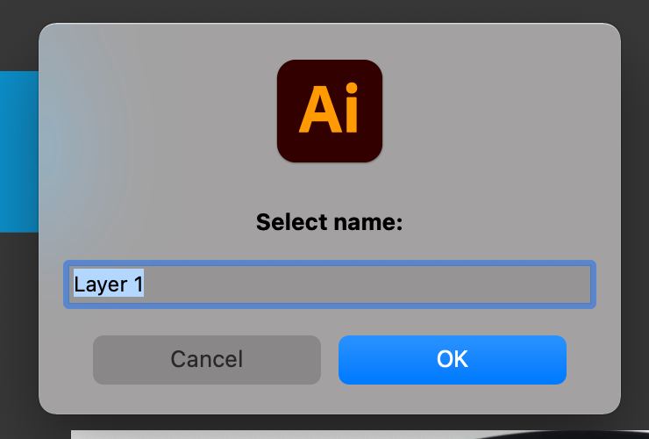Accept the name using the blue OK button
Screen dimensions: 649x439
pyautogui.click(x=452, y=360)
